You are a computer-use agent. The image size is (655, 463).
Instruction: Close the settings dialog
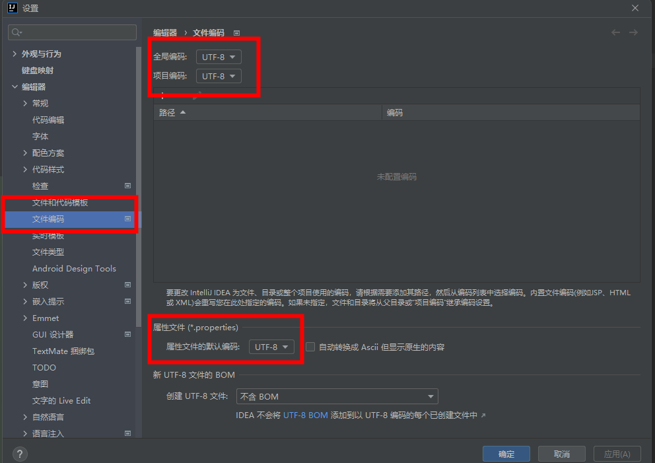[635, 8]
